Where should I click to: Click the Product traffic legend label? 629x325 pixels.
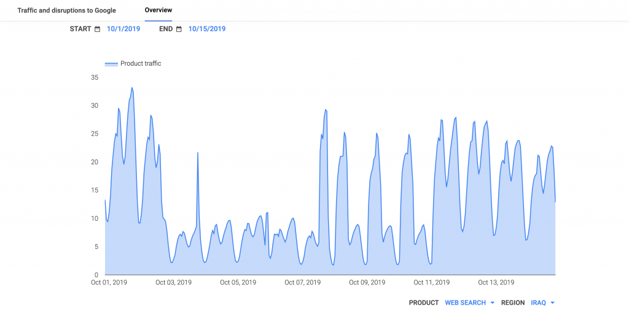(141, 63)
